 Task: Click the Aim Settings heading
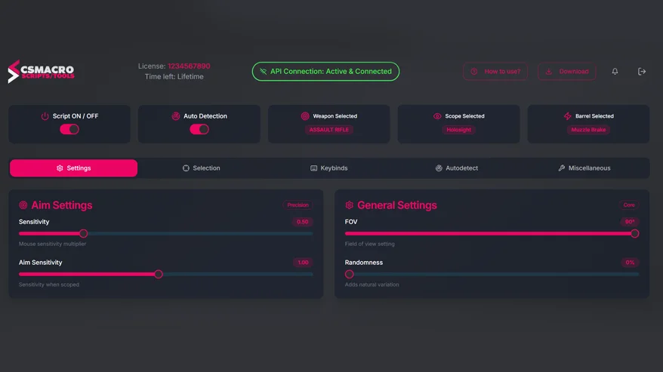pyautogui.click(x=62, y=205)
